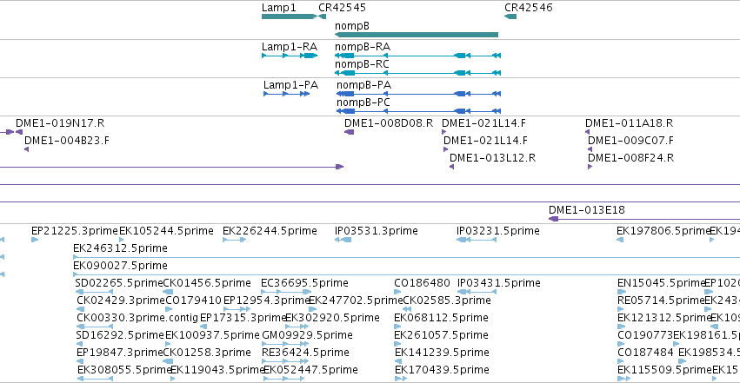This screenshot has height=383, width=740.
Task: Click the DME1-008D08.R feature
Action: (x=350, y=132)
